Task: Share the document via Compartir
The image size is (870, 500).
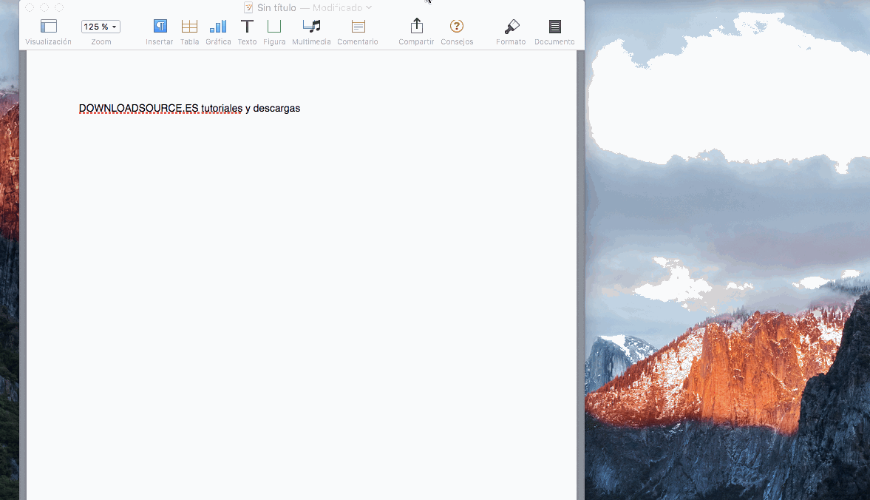Action: click(x=416, y=26)
